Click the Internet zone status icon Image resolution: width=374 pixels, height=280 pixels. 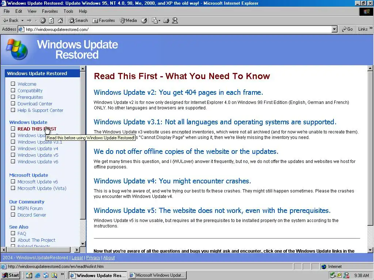point(324,267)
